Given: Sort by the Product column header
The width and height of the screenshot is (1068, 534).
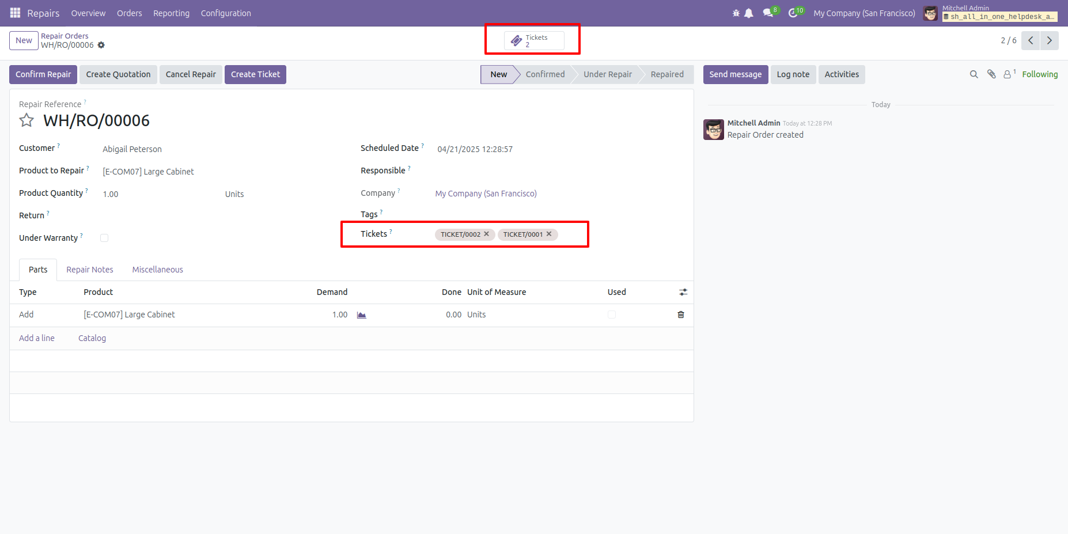Looking at the screenshot, I should tap(99, 292).
